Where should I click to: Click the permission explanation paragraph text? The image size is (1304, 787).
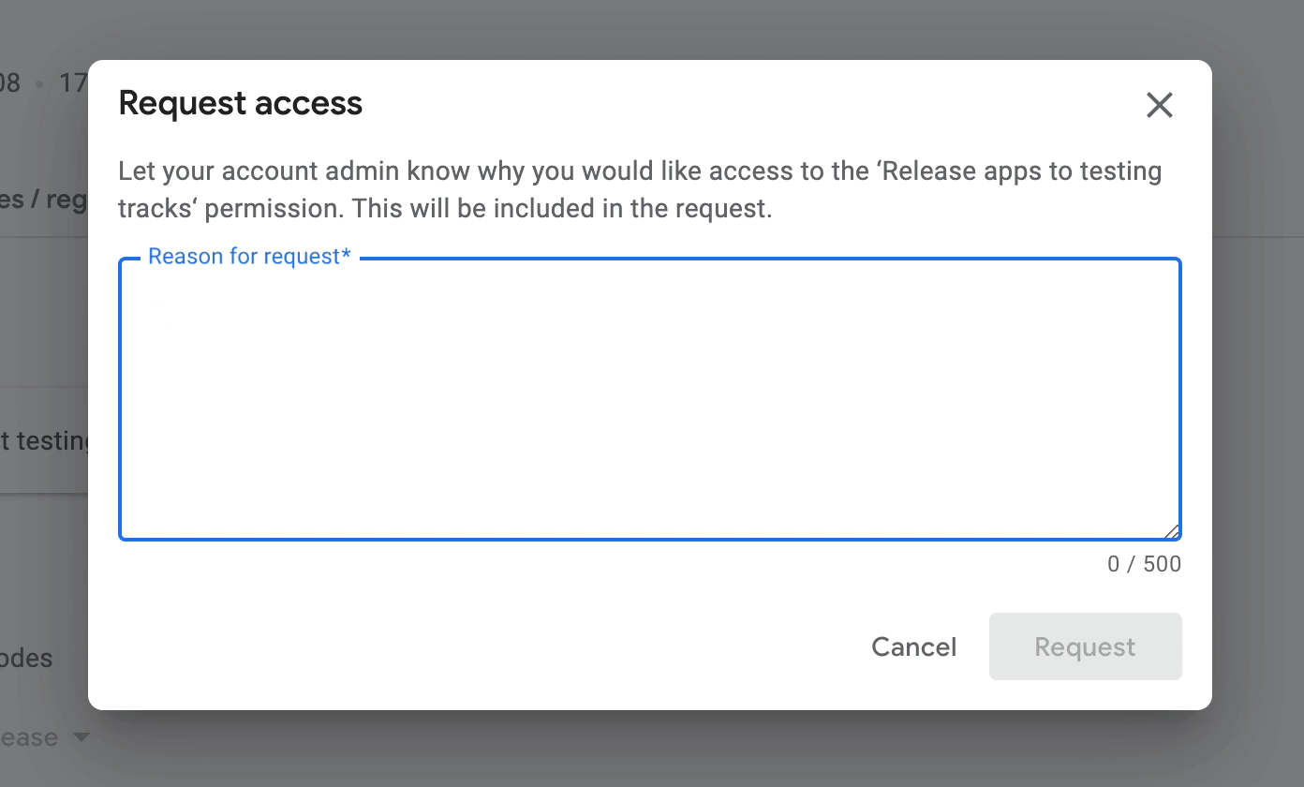[640, 190]
